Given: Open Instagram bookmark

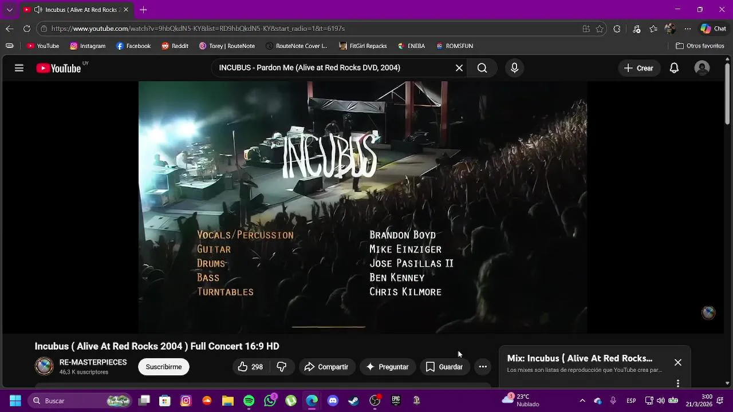Looking at the screenshot, I should (88, 46).
